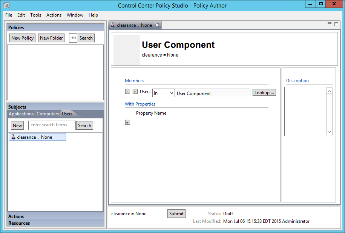The image size is (345, 233).
Task: Select clearance = None in the users list
Action: (x=37, y=137)
